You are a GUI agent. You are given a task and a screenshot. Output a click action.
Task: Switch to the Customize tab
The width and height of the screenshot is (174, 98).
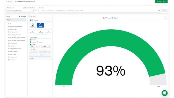(x=48, y=32)
